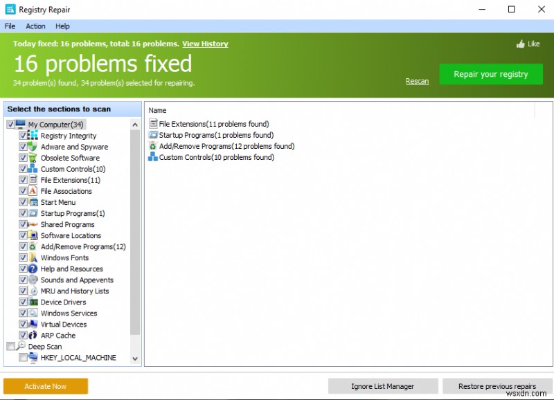
Task: Uncheck the File Associations checkbox
Action: pyautogui.click(x=23, y=191)
